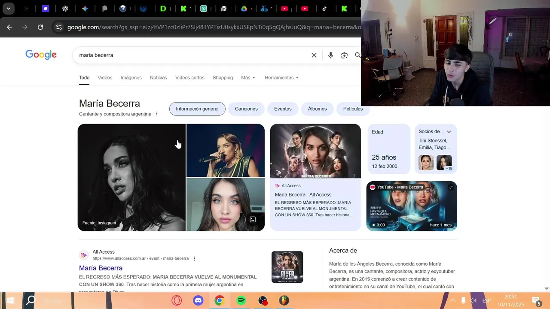
Task: Open OBS Studio from taskbar
Action: (x=263, y=300)
